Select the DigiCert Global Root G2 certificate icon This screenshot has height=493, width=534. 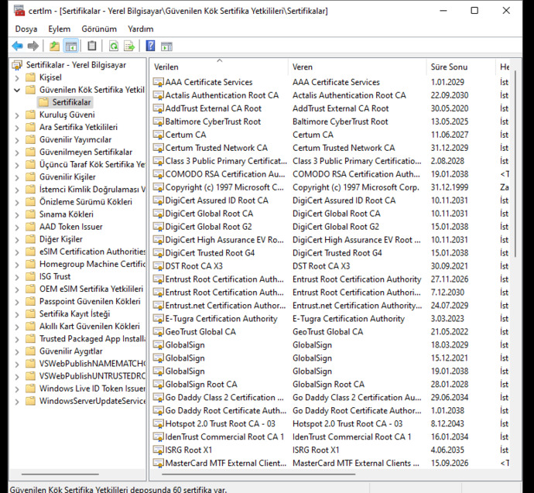[x=158, y=227]
